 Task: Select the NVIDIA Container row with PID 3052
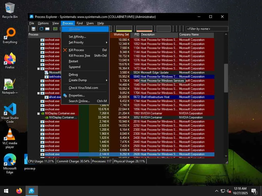pyautogui.click(x=121, y=117)
